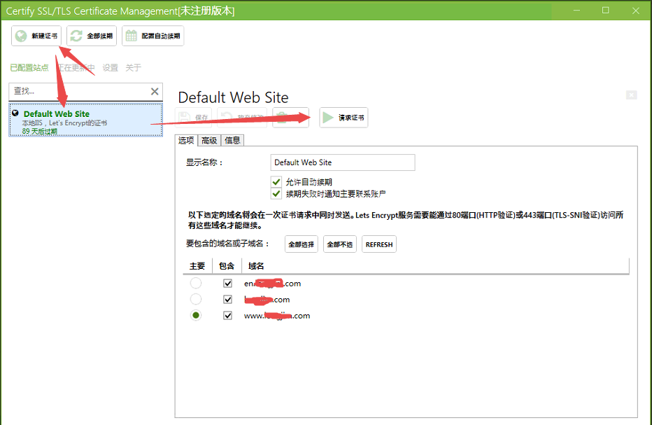Image resolution: width=652 pixels, height=425 pixels.
Task: Click the New Certificate (新建证书) icon
Action: pos(20,35)
